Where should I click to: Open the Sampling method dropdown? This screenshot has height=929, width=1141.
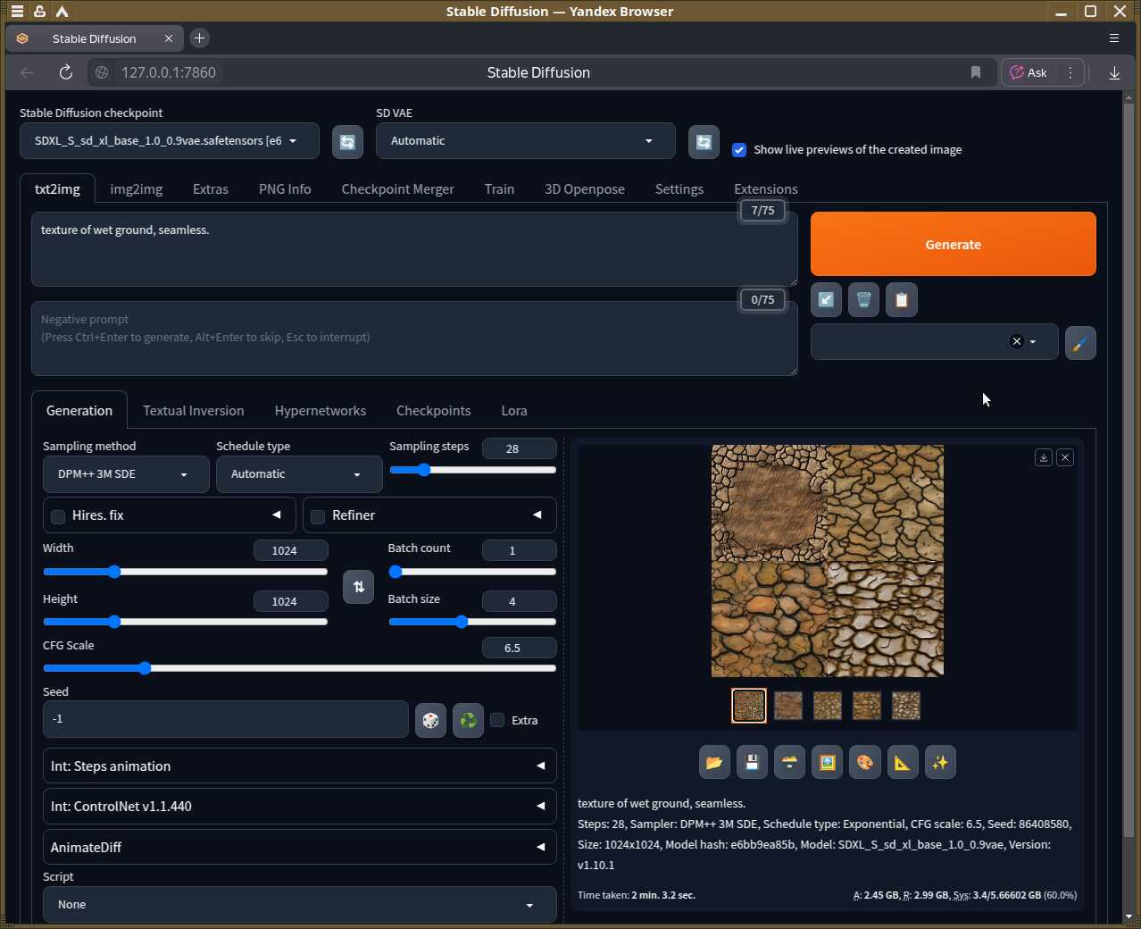pyautogui.click(x=125, y=474)
